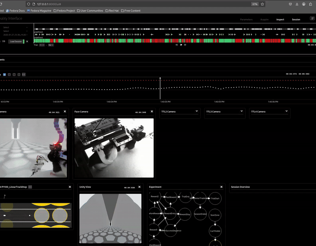Image resolution: width=316 pixels, height=246 pixels.
Task: Switch to the Inspect tab
Action: [x=280, y=19]
